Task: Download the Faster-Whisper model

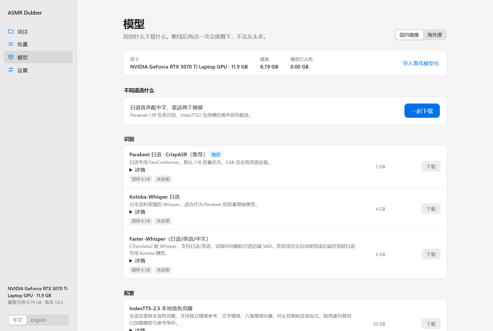Action: point(431,254)
